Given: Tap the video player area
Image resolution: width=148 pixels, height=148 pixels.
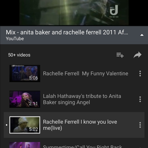Looking at the screenshot, I should [x=74, y=13].
